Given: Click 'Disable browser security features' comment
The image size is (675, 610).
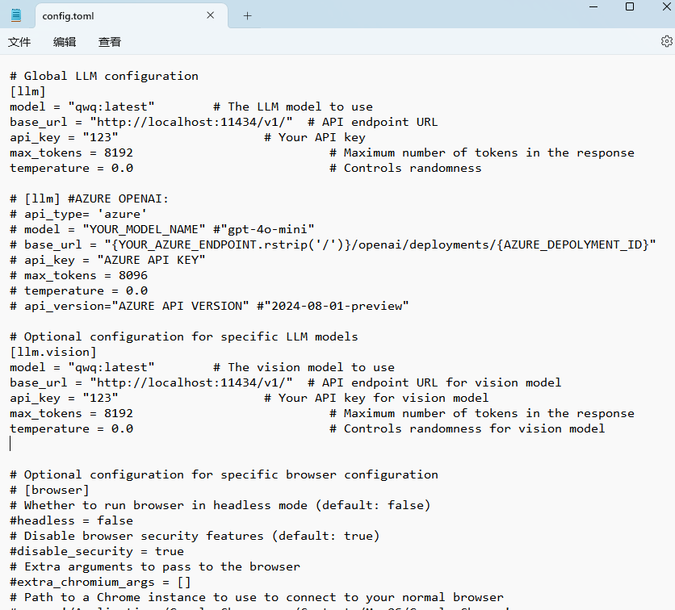Looking at the screenshot, I should coord(144,536).
